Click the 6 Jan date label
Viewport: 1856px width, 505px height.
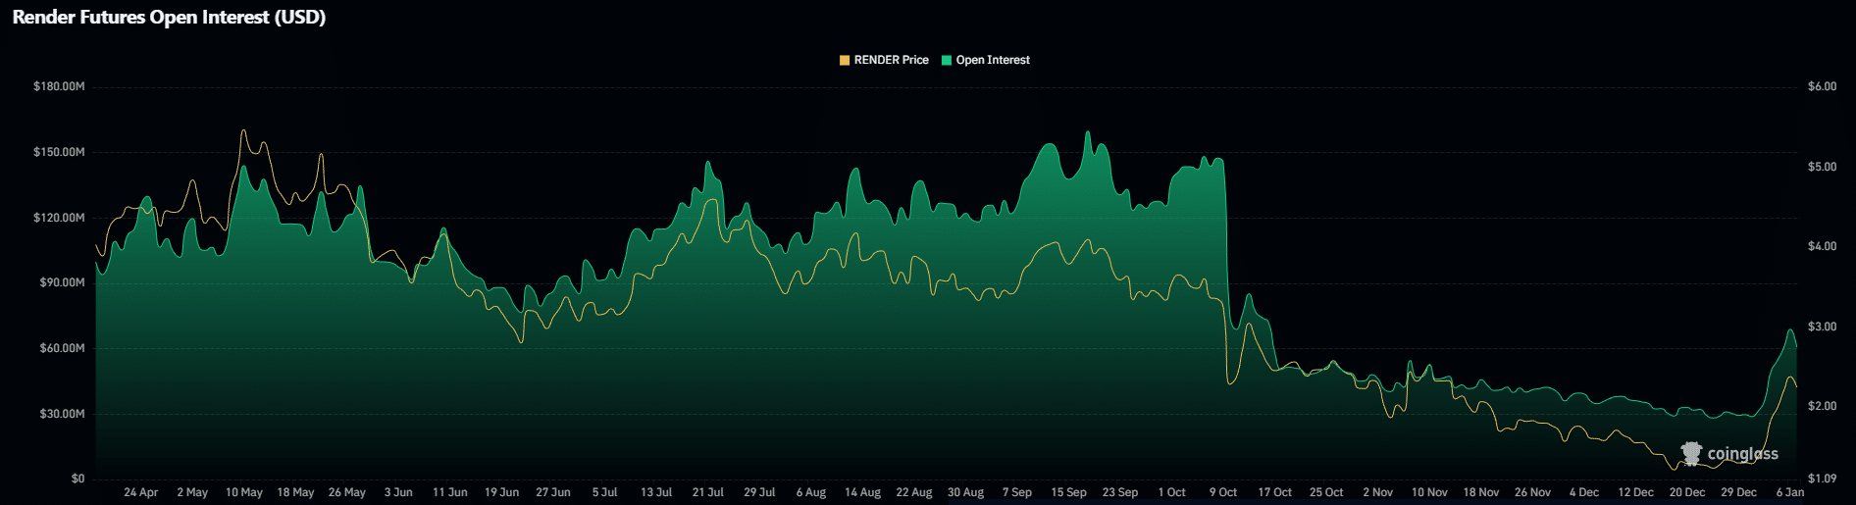1789,492
